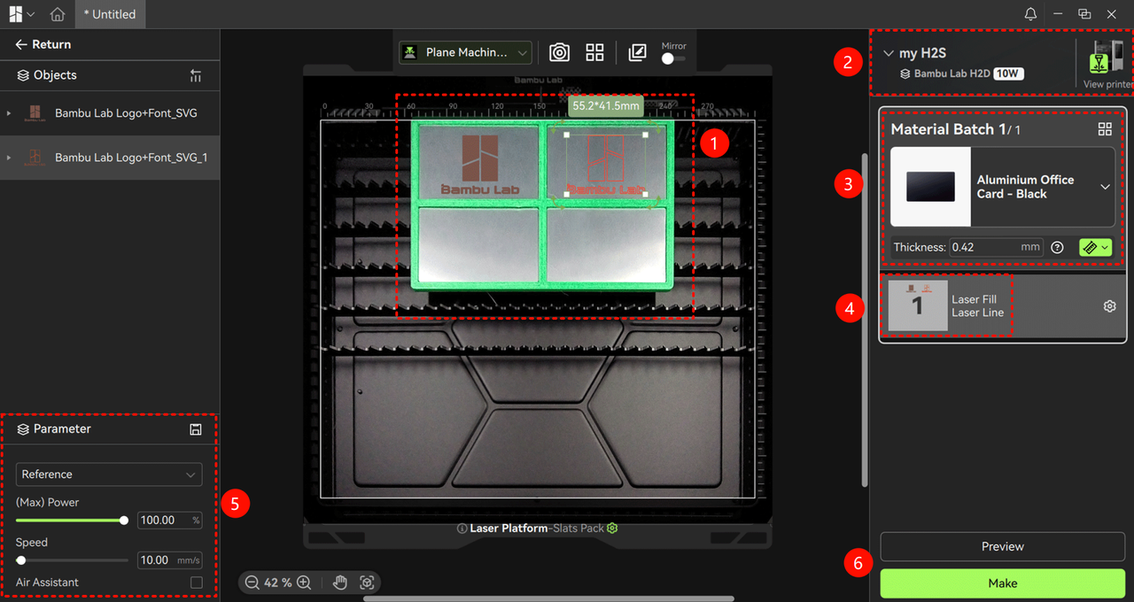Capture the platform with the camera icon
1134x602 pixels.
point(559,52)
